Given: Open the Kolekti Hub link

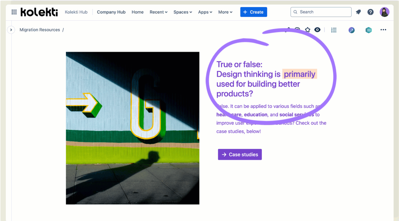Looking at the screenshot, I should (76, 12).
